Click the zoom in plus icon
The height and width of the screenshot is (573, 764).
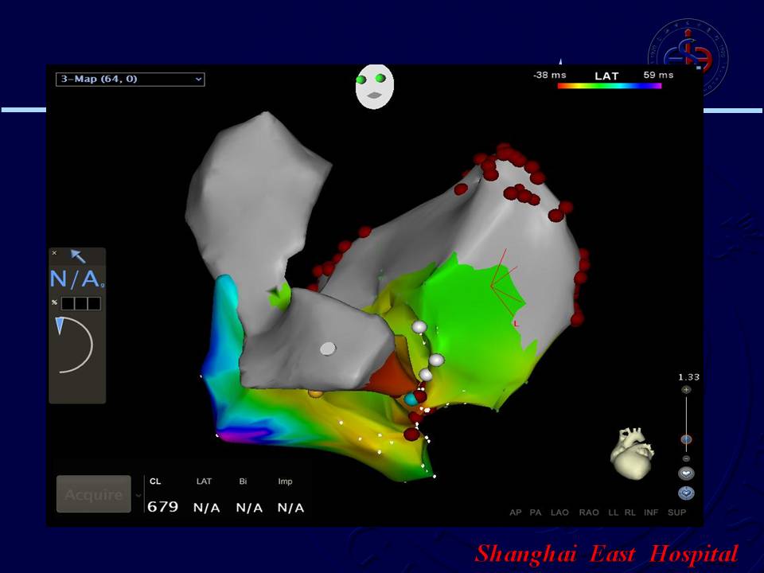pos(686,390)
